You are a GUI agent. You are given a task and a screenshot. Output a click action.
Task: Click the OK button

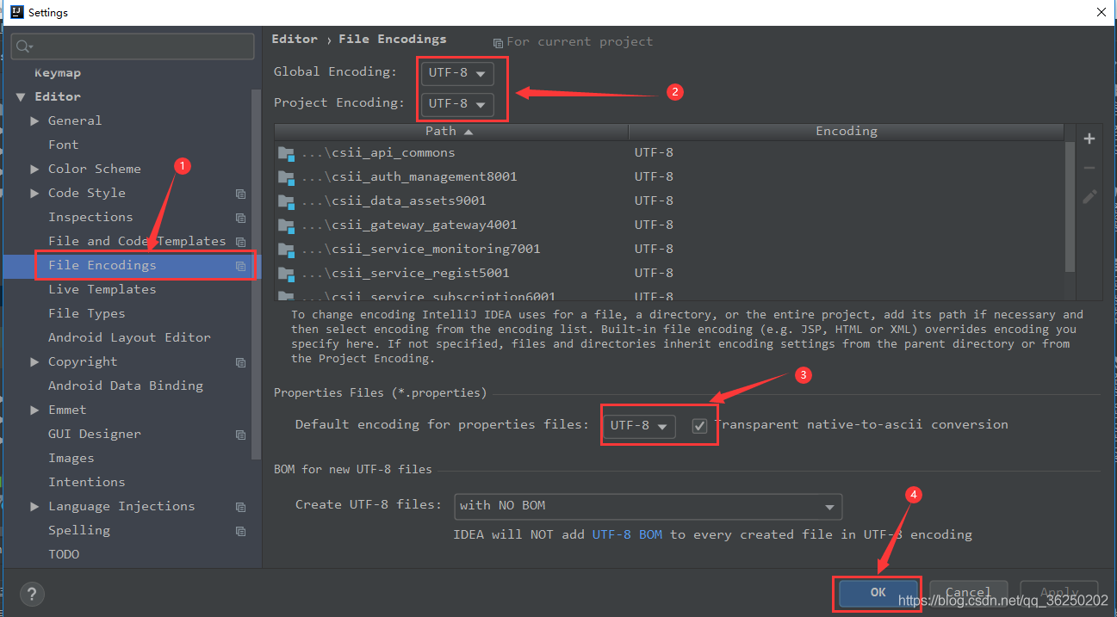(878, 593)
